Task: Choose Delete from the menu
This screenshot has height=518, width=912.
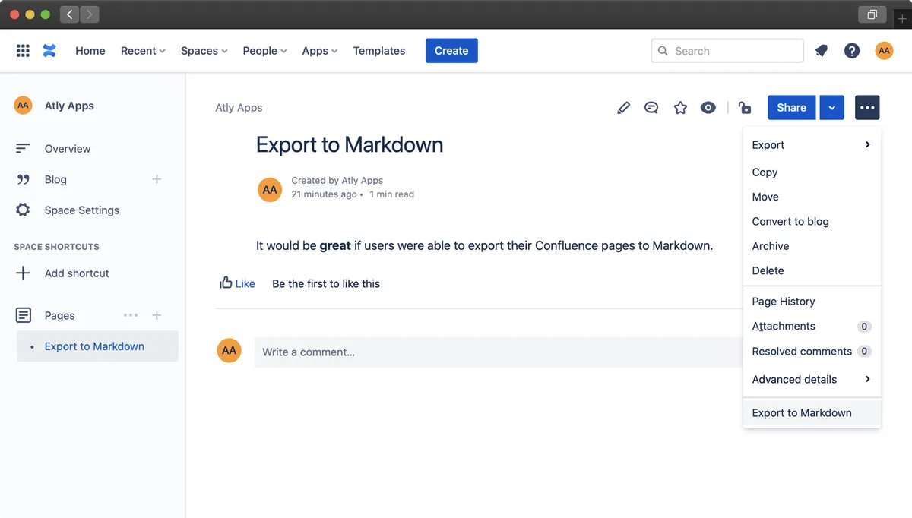Action: 812,270
